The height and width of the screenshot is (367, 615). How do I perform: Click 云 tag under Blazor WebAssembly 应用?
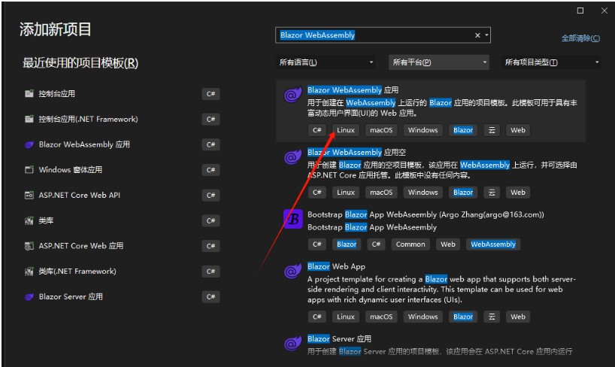[x=492, y=130]
